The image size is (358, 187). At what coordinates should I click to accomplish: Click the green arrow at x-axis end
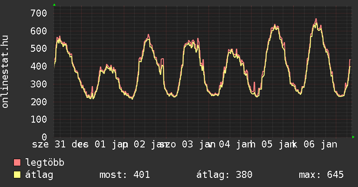354,137
